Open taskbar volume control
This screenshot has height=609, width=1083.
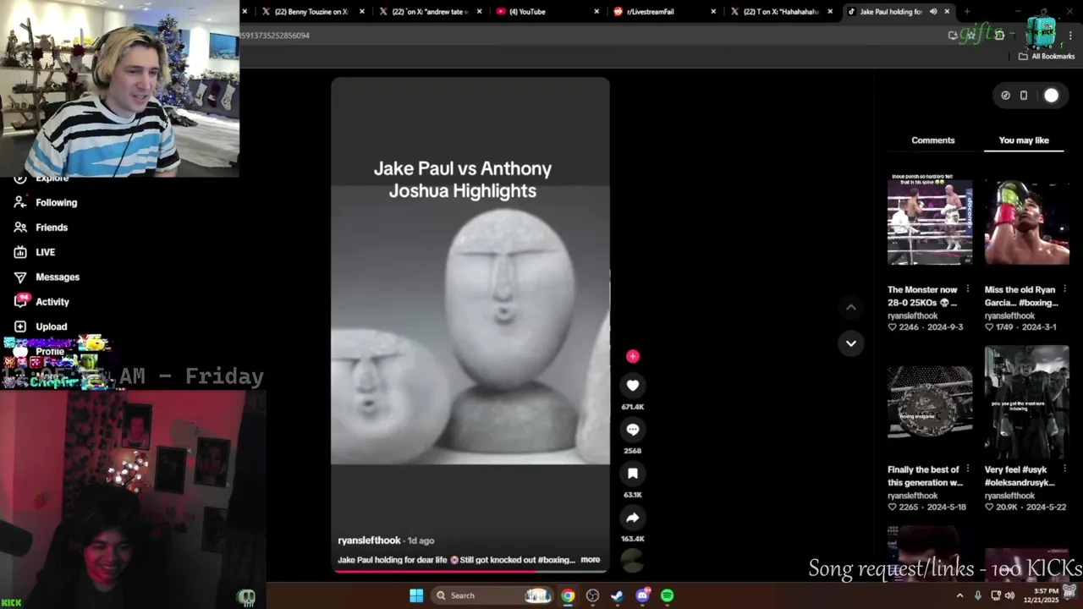(1009, 595)
